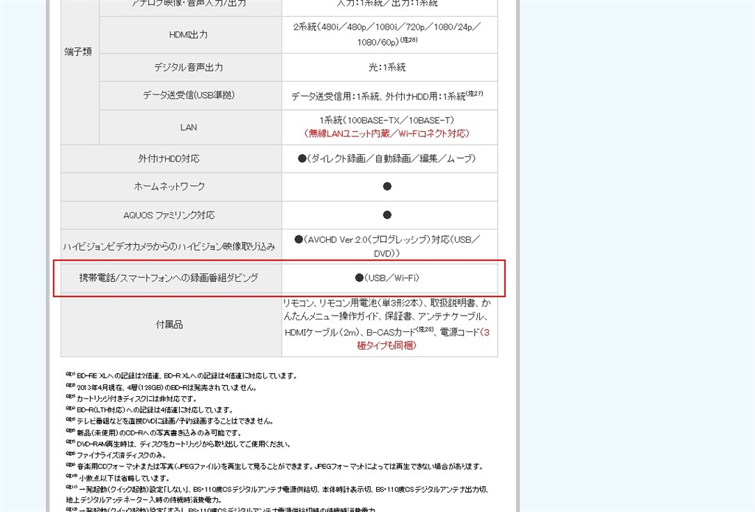Viewport: 755px width, 512px height.
Task: Click the 端子類 category cell
Action: 78,52
